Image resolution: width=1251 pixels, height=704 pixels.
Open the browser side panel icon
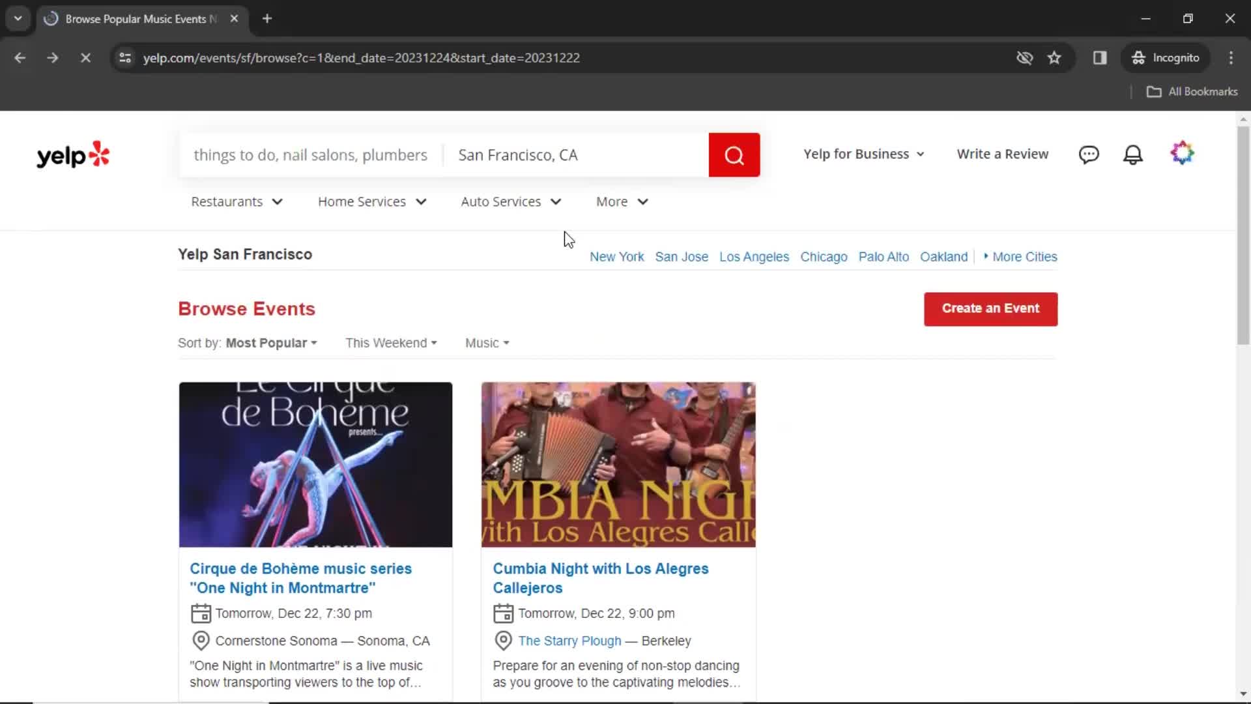(1100, 58)
